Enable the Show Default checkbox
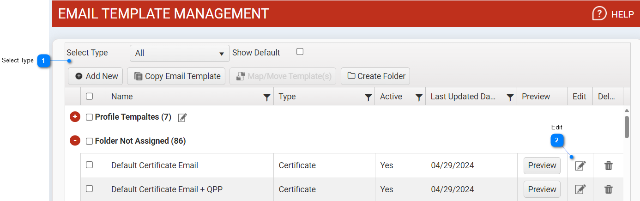 pos(300,52)
